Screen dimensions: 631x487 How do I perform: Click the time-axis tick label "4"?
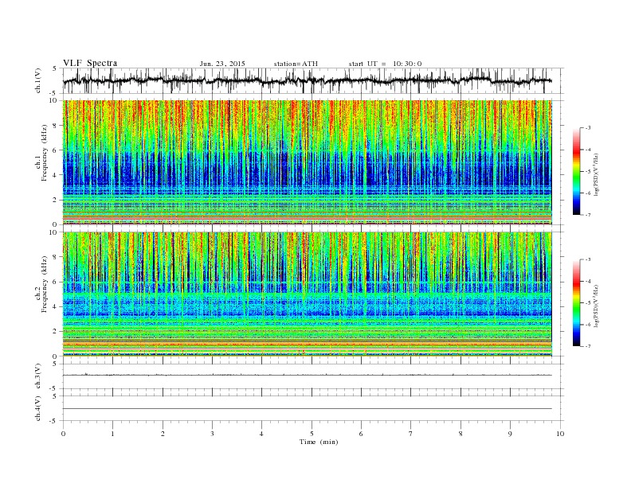(261, 434)
